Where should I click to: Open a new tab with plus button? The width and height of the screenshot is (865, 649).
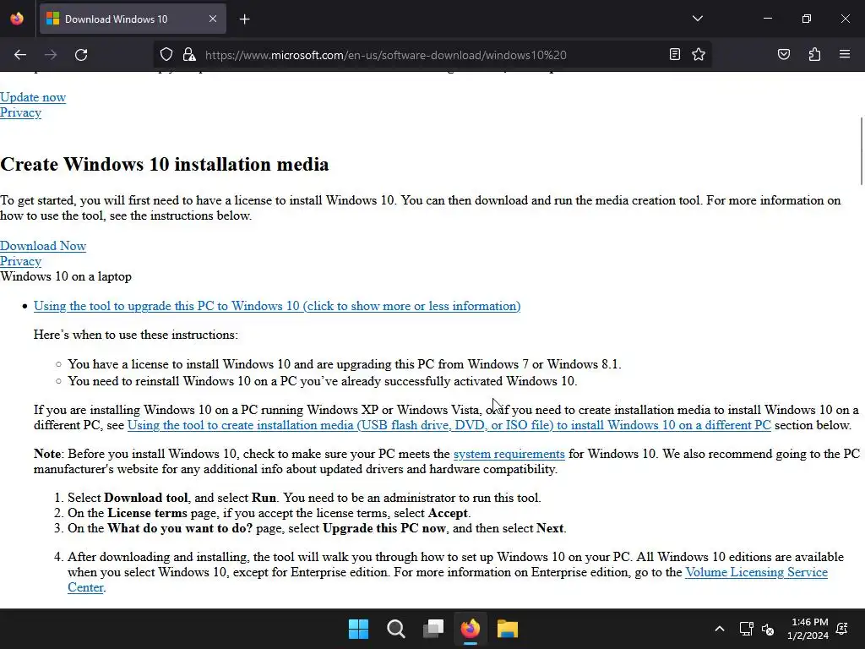pyautogui.click(x=245, y=19)
